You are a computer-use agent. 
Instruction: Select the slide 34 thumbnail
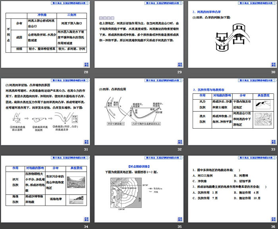coord(45,189)
